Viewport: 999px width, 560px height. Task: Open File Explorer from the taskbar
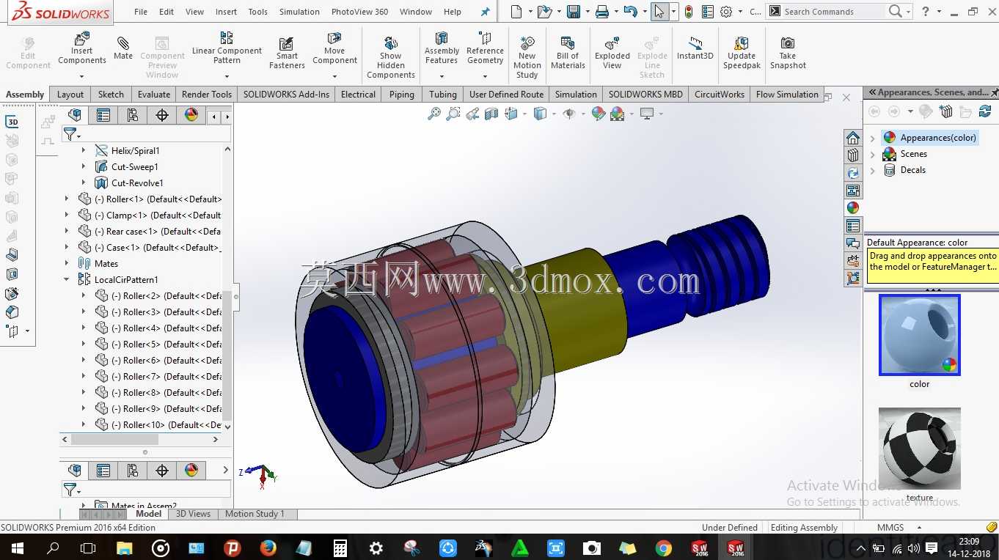click(x=124, y=548)
